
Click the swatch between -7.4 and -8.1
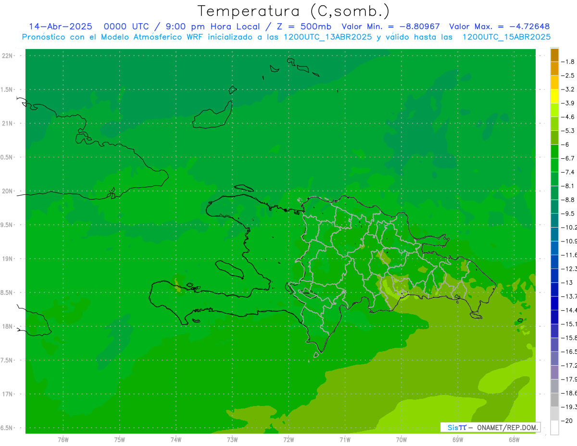coord(554,179)
